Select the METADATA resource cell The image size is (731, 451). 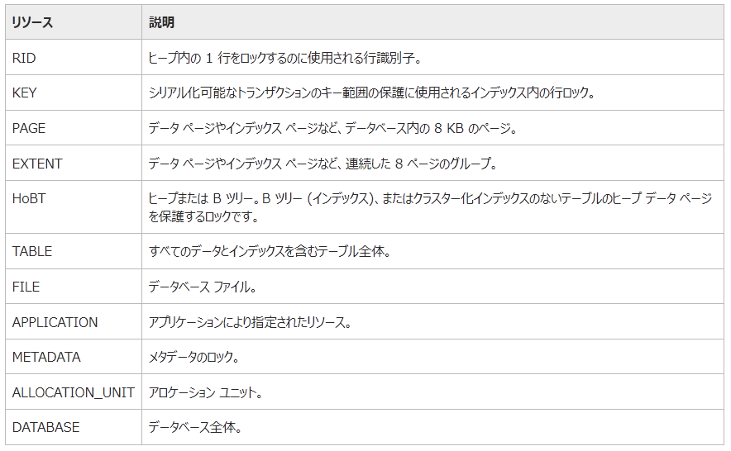tap(46, 357)
